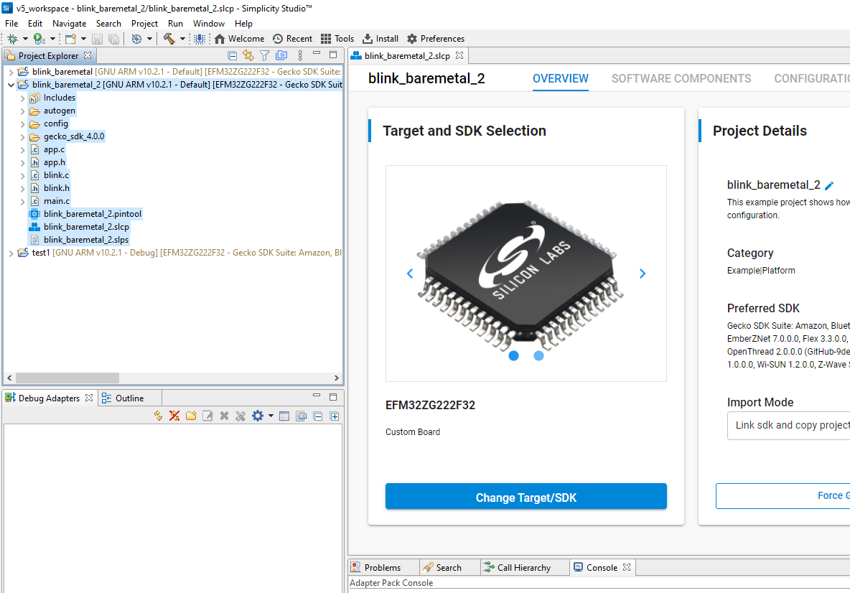Screen dimensions: 850x593
Task: Click the next arrow on the chip carousel
Action: coord(643,274)
